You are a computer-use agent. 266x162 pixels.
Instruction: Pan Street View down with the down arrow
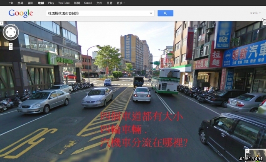pyautogui.click(x=11, y=36)
